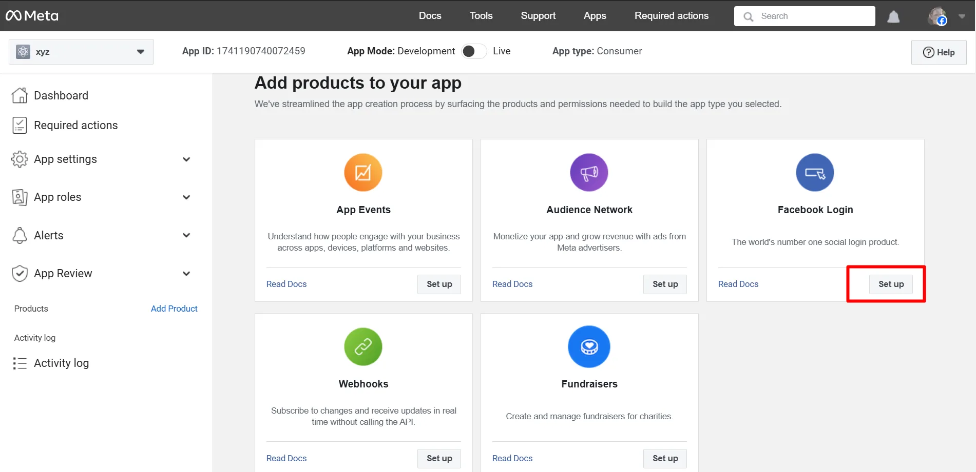Click the orange App Events icon
This screenshot has height=472, width=976.
pos(363,173)
